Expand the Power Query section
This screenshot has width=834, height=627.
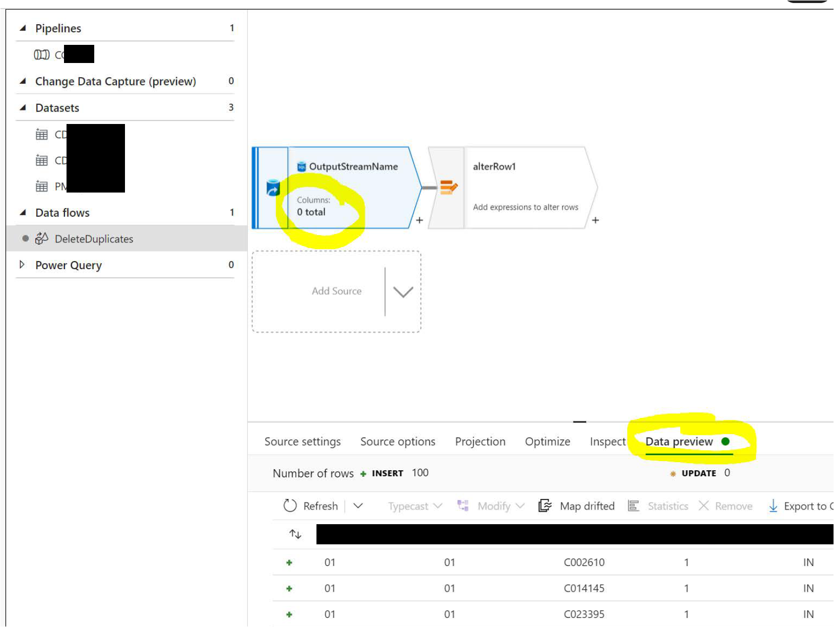click(x=22, y=265)
